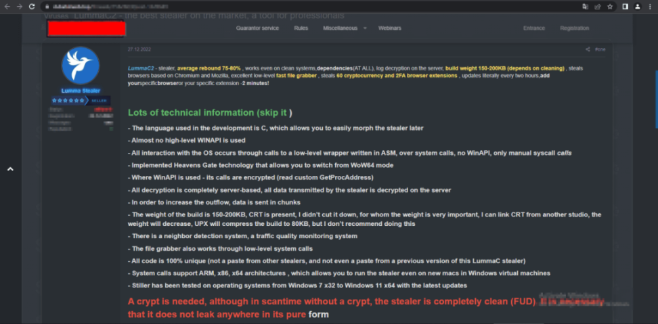The image size is (658, 324).
Task: Click the page vertical scrollbar thumb
Action: (x=656, y=99)
